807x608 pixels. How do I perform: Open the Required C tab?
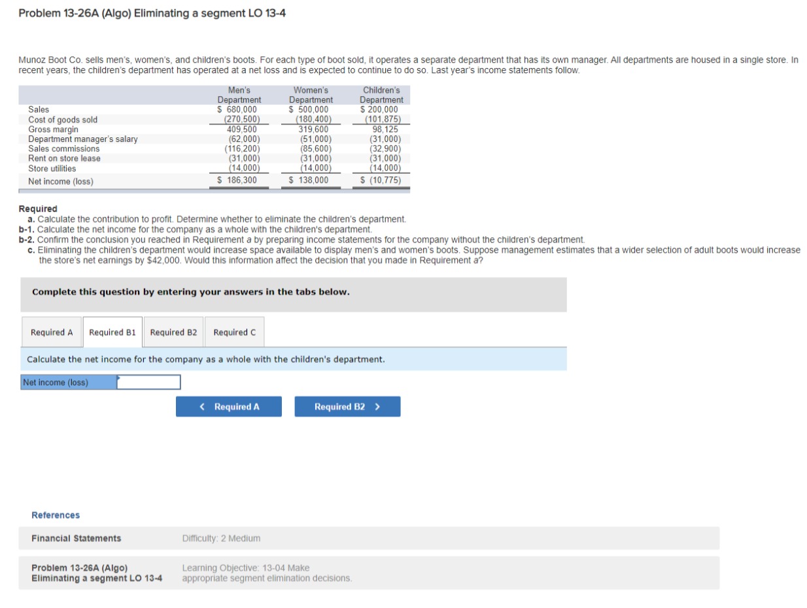(235, 331)
